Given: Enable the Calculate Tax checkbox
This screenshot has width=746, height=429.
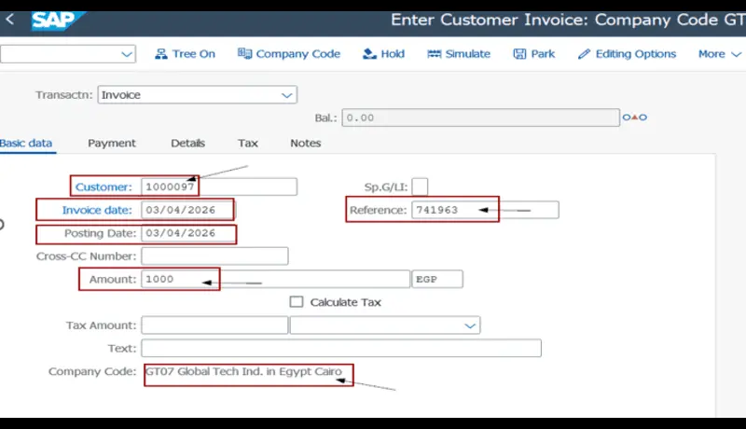Looking at the screenshot, I should pyautogui.click(x=297, y=302).
